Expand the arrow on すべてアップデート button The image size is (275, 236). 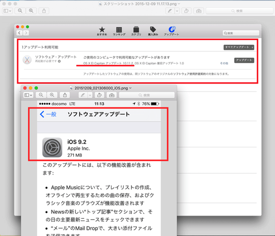(252, 47)
